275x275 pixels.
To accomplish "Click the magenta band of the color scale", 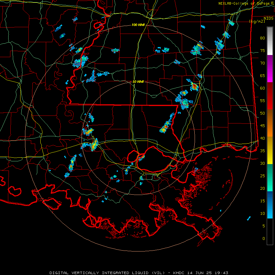I will (x=270, y=68).
